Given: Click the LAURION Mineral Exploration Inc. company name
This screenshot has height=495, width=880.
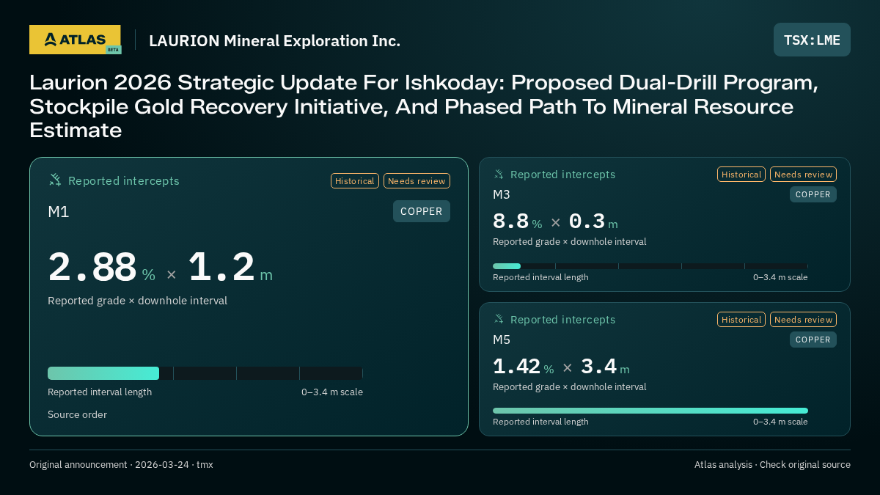Looking at the screenshot, I should pyautogui.click(x=274, y=40).
